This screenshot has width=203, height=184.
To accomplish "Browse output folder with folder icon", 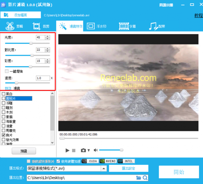I will click(x=139, y=178).
